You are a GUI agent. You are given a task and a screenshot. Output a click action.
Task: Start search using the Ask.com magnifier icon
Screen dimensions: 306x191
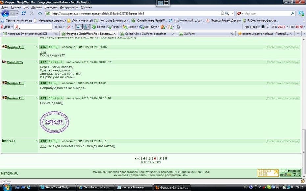(293, 13)
